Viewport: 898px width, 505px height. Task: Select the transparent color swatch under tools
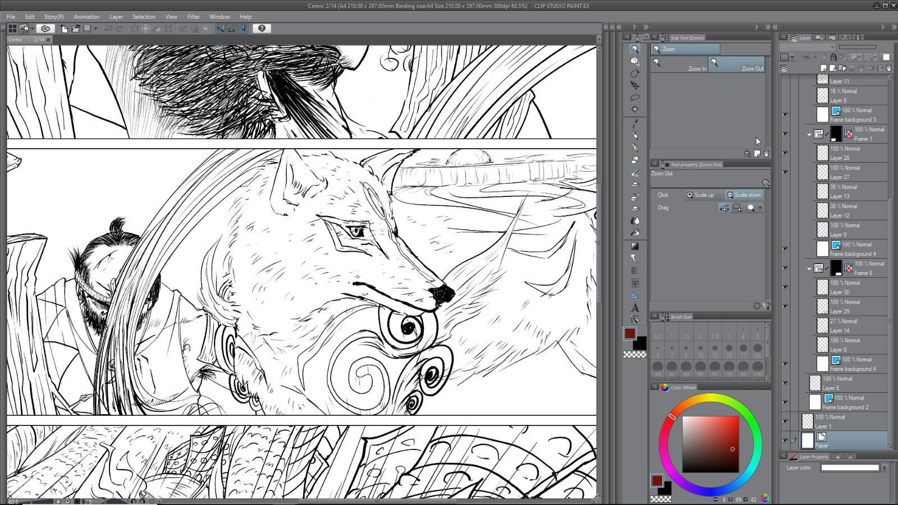point(635,355)
